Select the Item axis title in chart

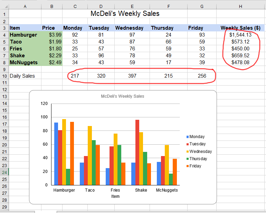point(115,196)
